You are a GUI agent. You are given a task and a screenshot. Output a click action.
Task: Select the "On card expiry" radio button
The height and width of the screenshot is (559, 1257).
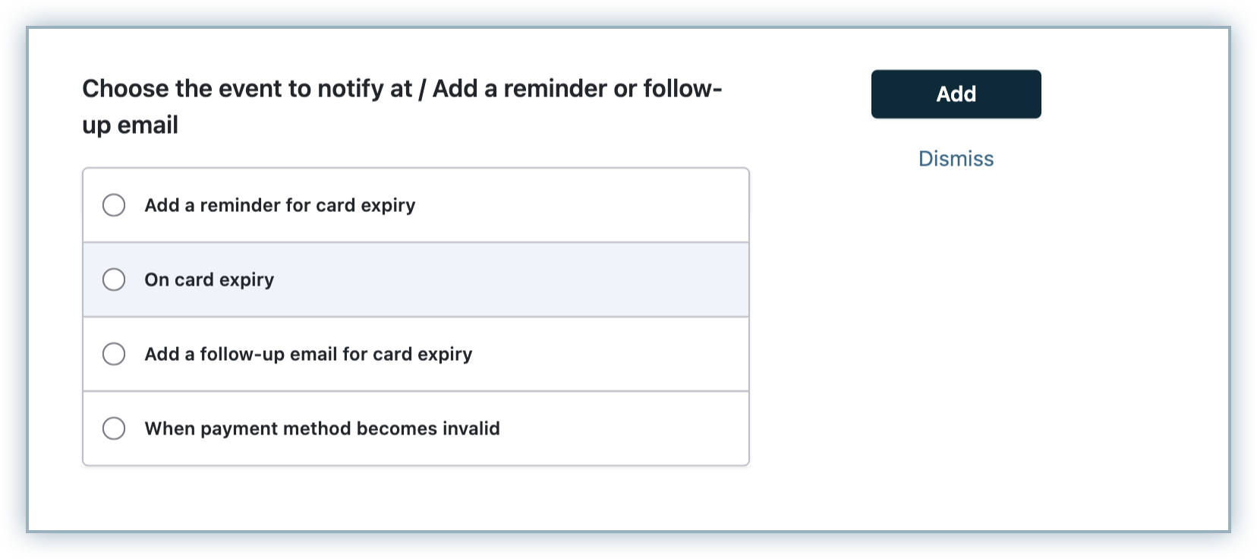pyautogui.click(x=114, y=279)
